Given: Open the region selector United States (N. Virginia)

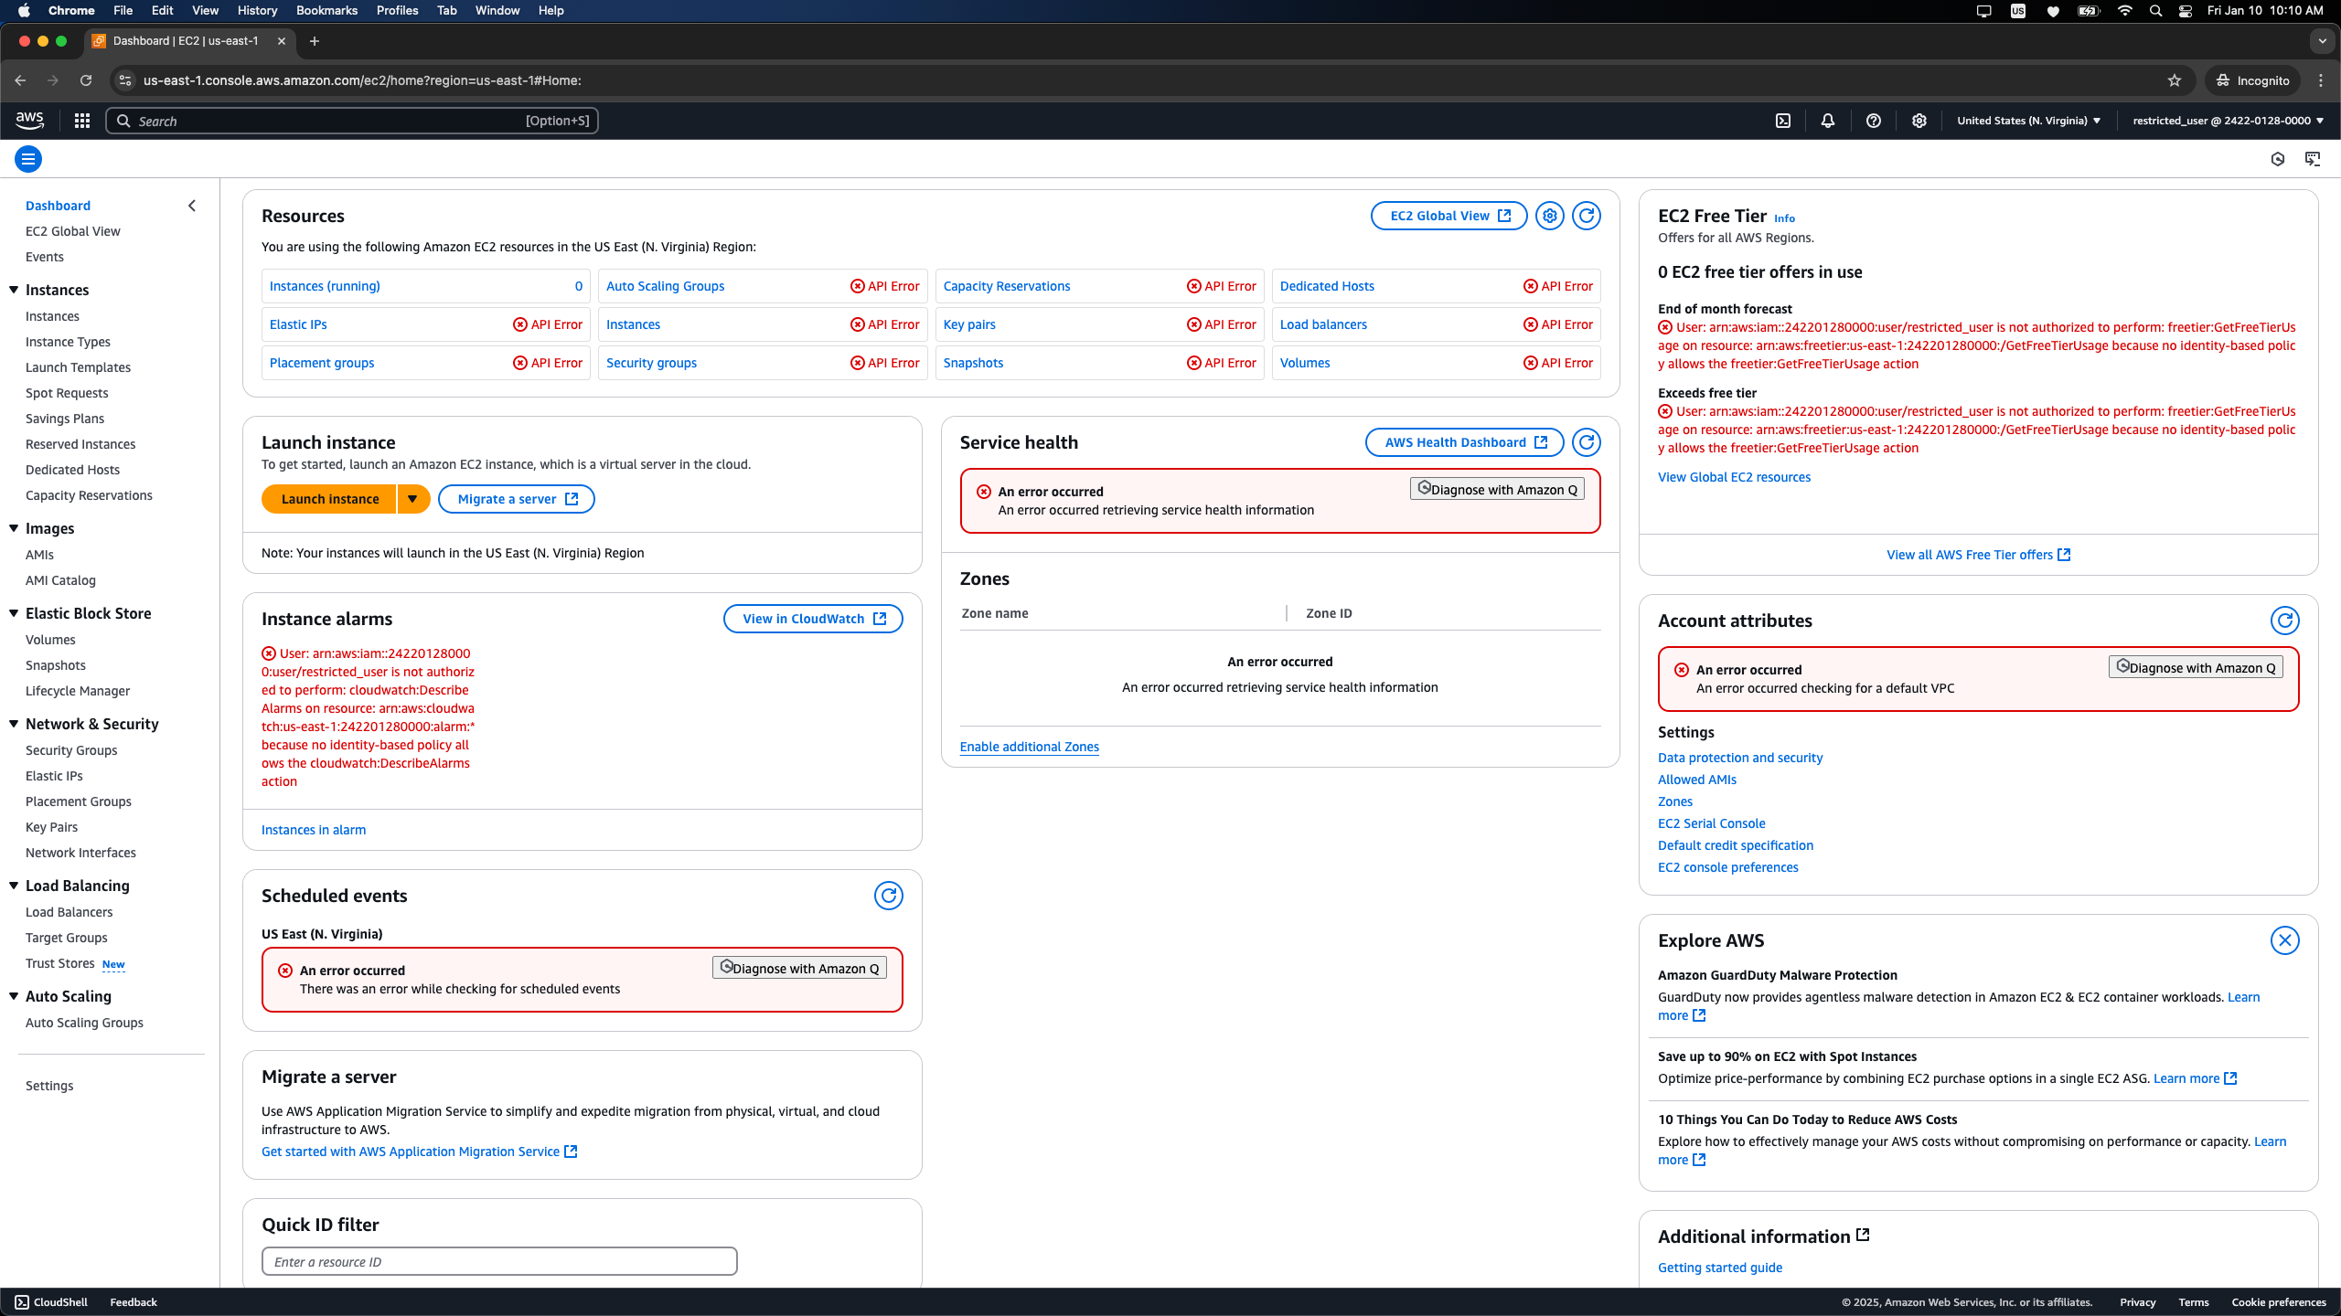Looking at the screenshot, I should point(2028,121).
